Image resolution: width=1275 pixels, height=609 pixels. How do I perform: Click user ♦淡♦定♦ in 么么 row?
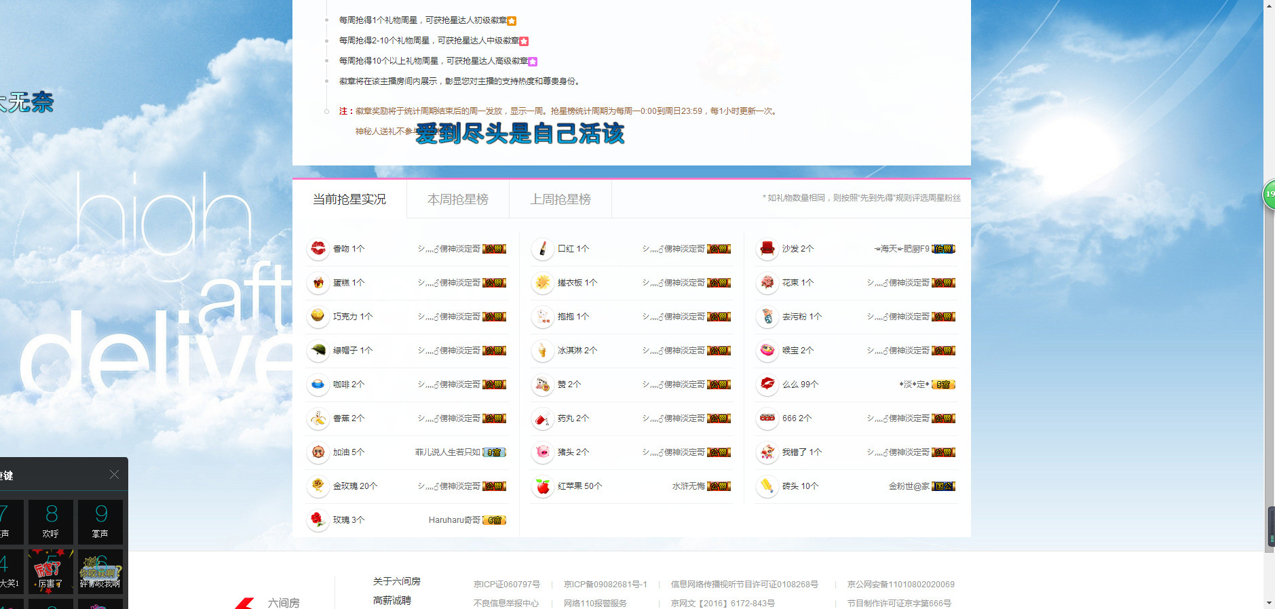pos(914,385)
